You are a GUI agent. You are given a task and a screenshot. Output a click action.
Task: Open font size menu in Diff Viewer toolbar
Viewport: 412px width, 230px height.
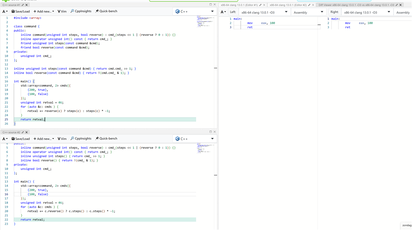(223, 12)
